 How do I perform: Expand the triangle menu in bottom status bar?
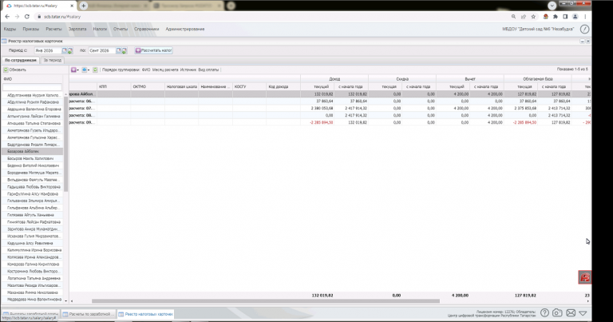coord(583,313)
